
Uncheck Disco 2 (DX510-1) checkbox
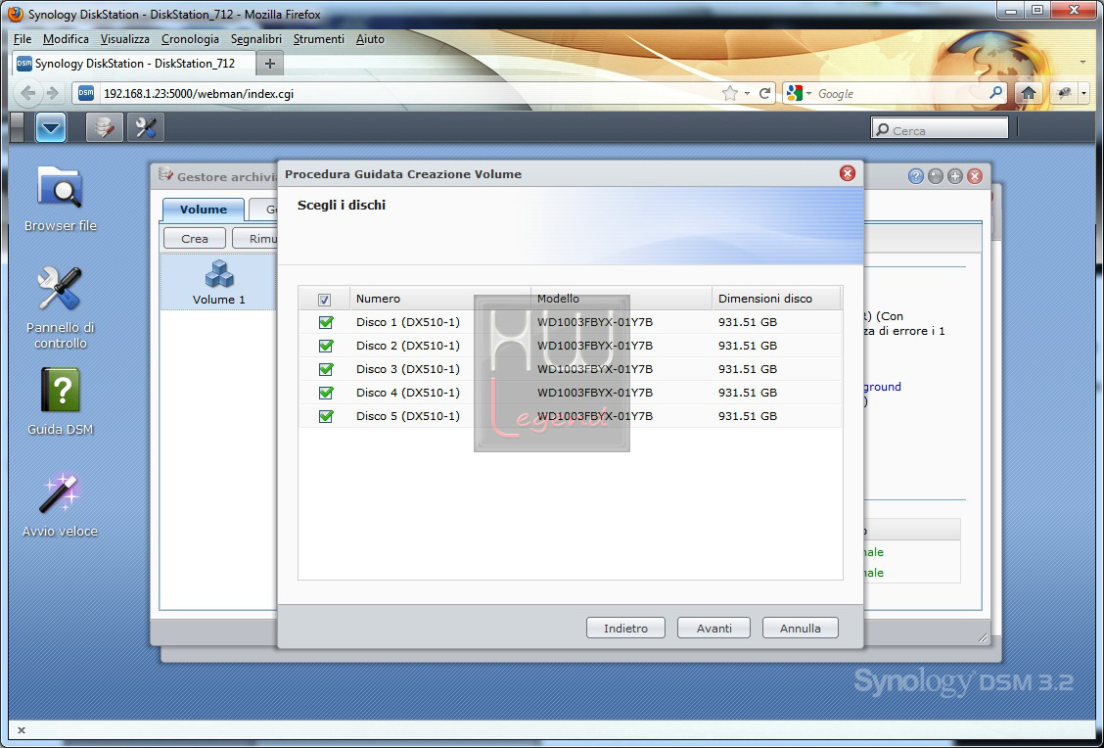[x=326, y=346]
